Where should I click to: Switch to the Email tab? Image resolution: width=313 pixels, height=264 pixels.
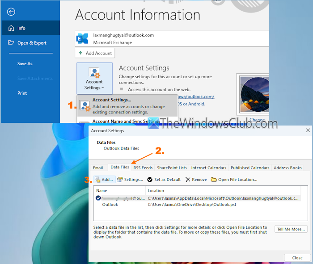click(98, 168)
